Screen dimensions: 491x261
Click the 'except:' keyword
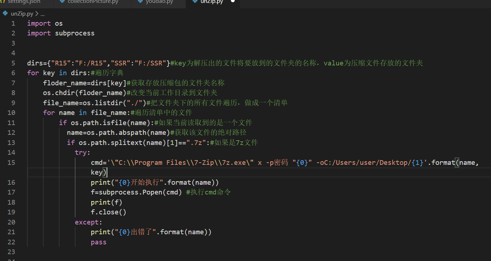(x=89, y=222)
